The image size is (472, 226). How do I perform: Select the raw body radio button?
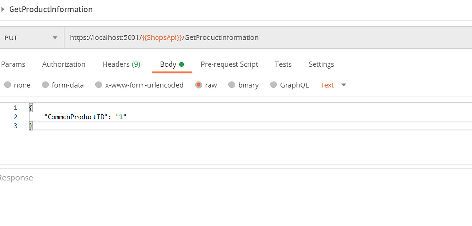pos(198,85)
